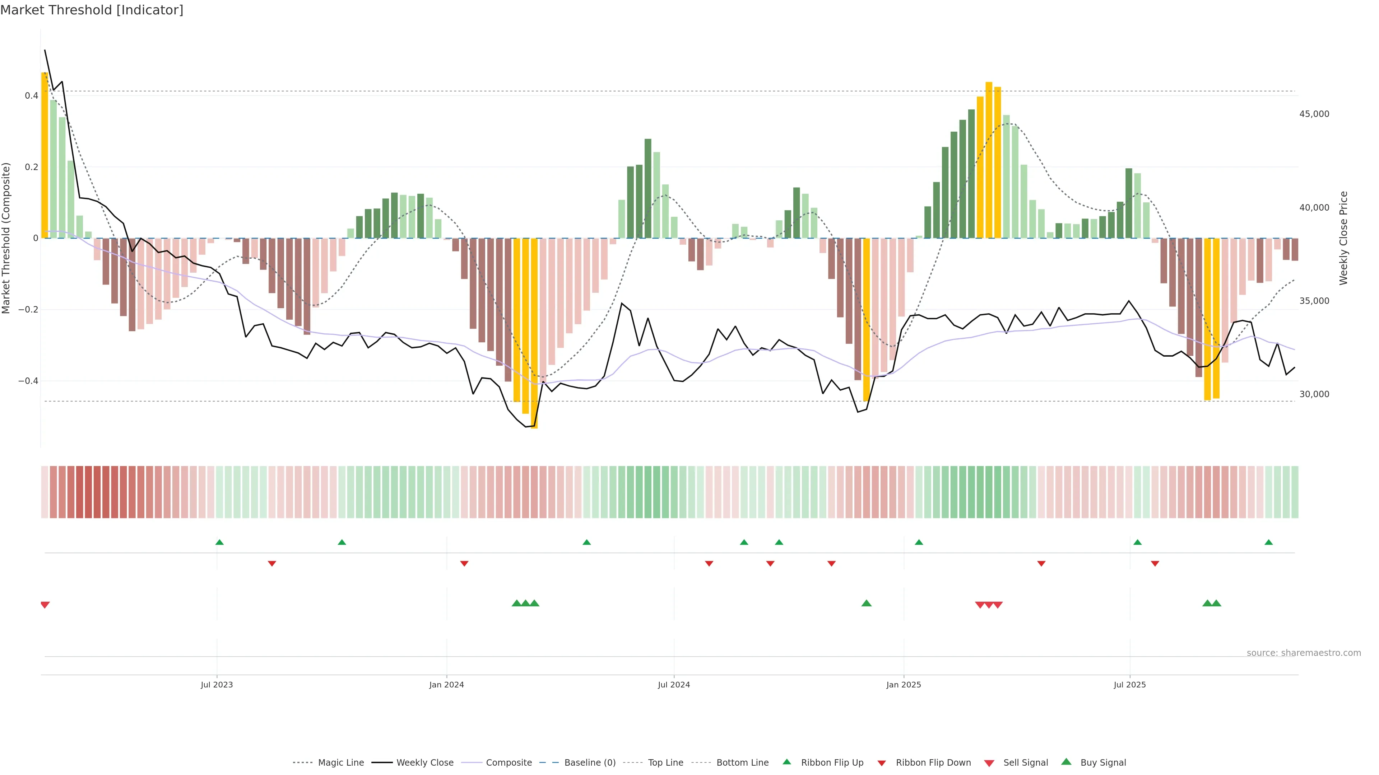Click the rightmost Ribbon Flip Up marker
The image size is (1379, 775).
click(x=1268, y=542)
